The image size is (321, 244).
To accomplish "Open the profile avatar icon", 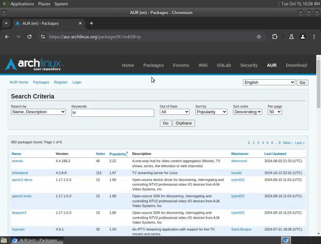I will pyautogui.click(x=303, y=37).
